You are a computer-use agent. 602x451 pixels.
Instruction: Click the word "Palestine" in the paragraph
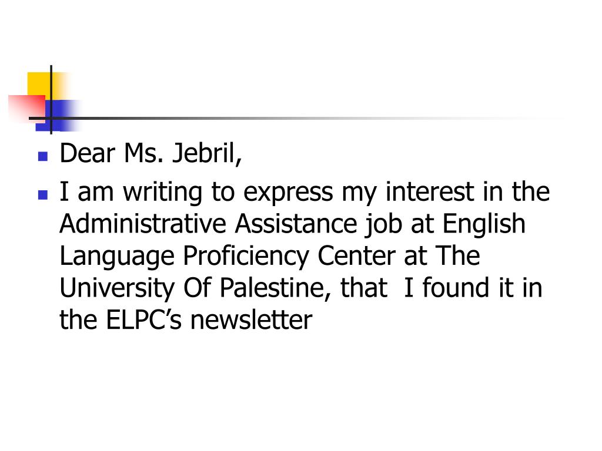(x=272, y=288)
